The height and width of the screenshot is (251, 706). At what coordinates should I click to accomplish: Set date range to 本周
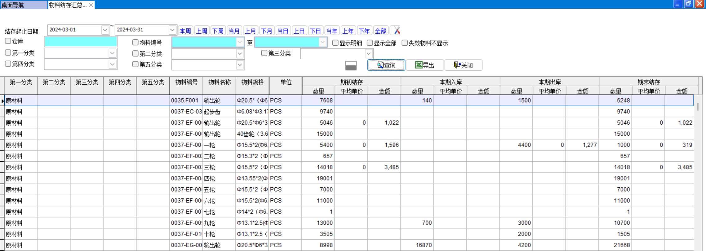pos(185,31)
